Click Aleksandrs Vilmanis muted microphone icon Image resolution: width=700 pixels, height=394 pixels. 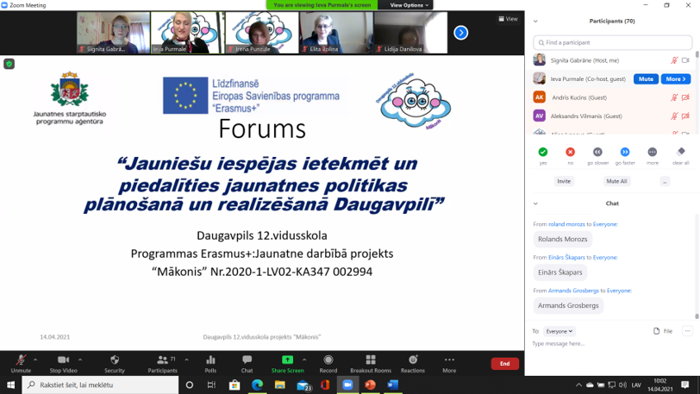(674, 116)
